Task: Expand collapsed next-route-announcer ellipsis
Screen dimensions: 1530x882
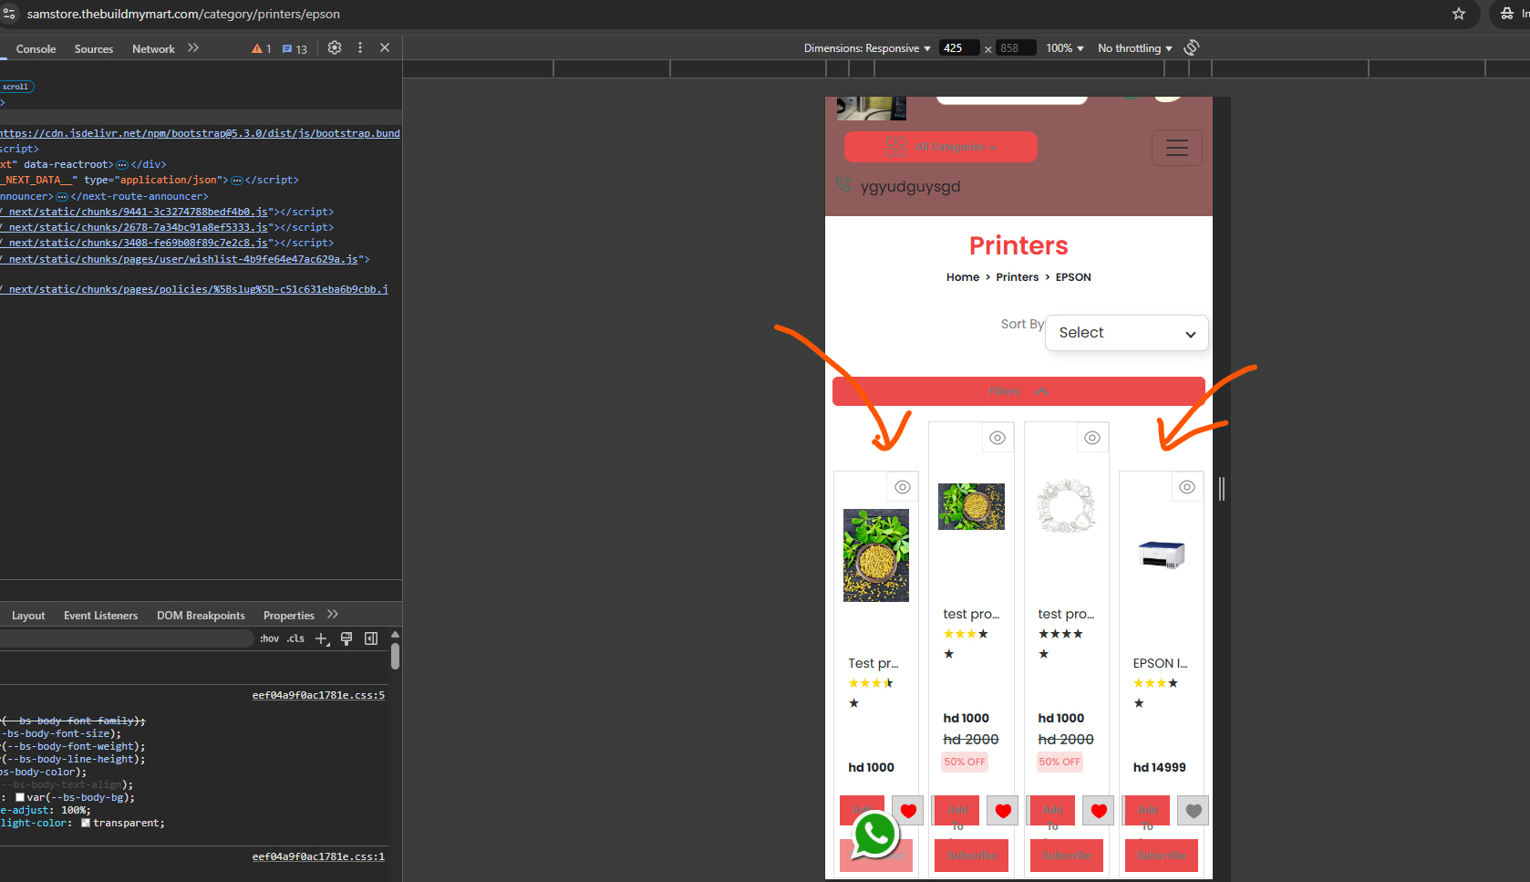Action: [x=62, y=197]
